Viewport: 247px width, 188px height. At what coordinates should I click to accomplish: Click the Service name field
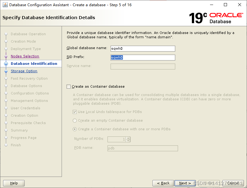[143, 66]
